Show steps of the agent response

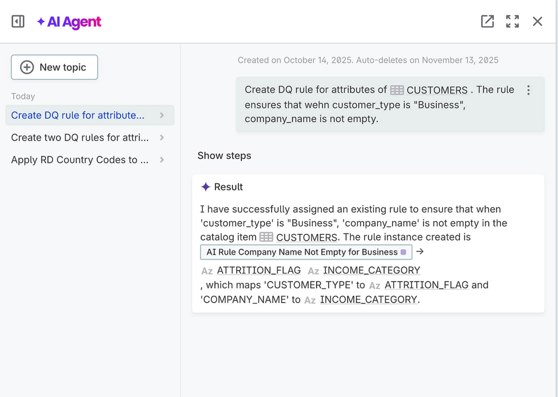(224, 156)
